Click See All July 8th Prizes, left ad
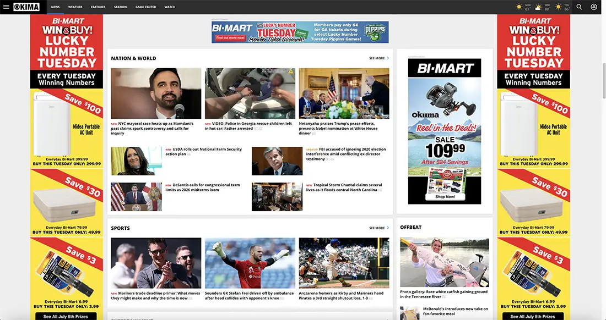Screen dimensions: 606x320 point(66,316)
